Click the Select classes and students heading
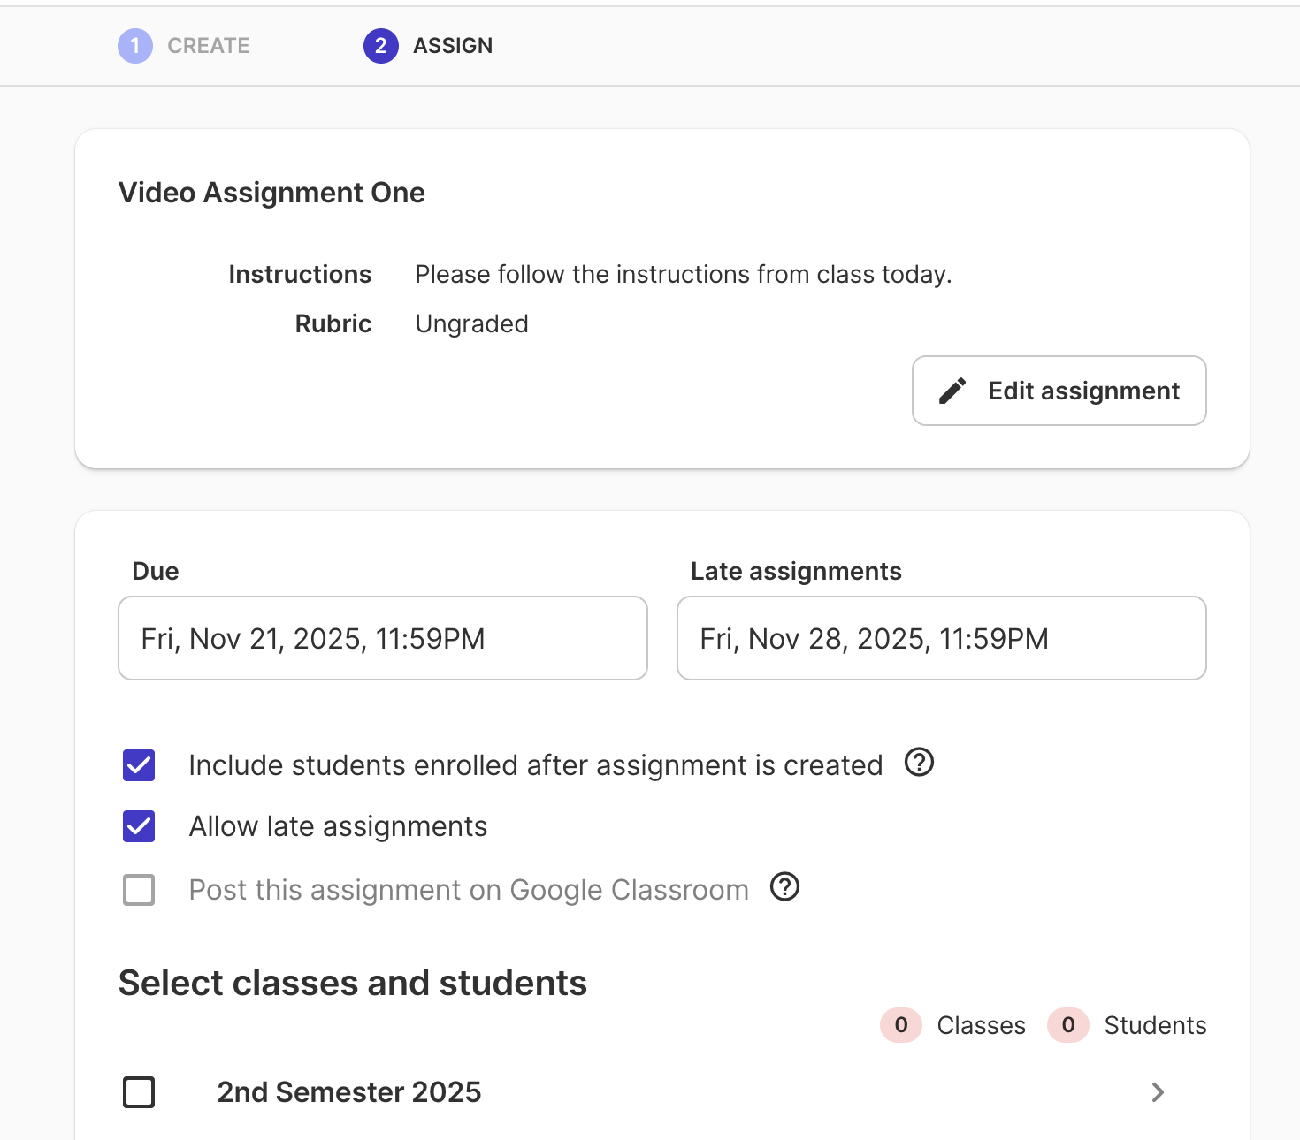This screenshot has height=1140, width=1300. click(x=352, y=983)
